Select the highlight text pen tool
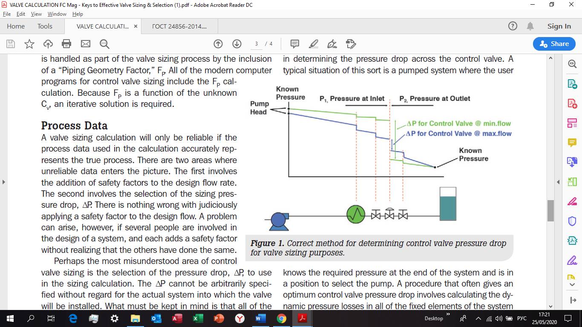The image size is (582, 327). 313,44
